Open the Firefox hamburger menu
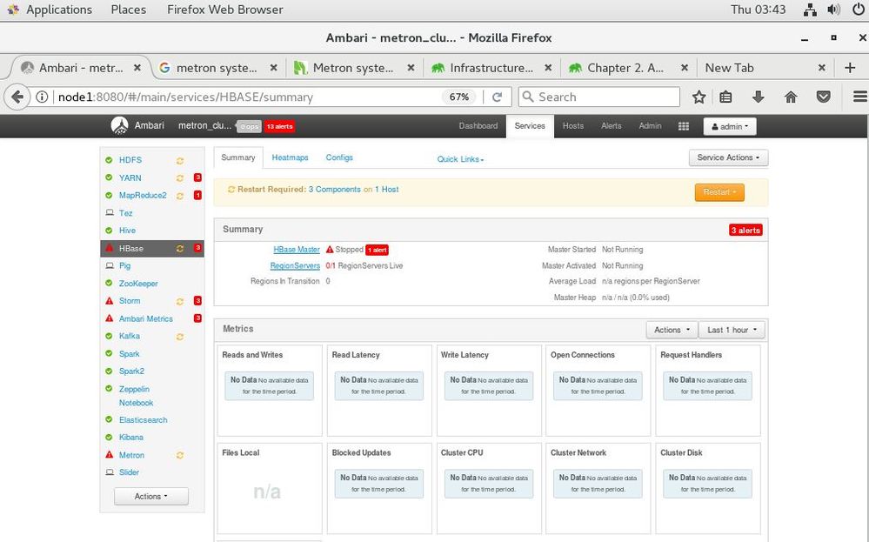This screenshot has width=869, height=542. (860, 97)
